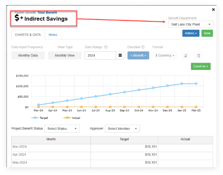The height and width of the screenshot is (175, 223).
Task: Expand the Actions dropdown menu
Action: point(191,33)
